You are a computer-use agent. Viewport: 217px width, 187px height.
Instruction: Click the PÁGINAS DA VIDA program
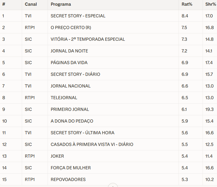69,63
